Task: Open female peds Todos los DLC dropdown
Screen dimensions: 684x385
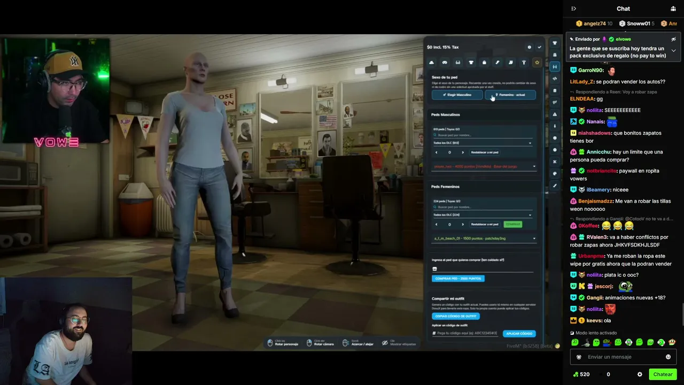Action: coord(483,215)
